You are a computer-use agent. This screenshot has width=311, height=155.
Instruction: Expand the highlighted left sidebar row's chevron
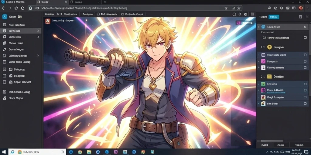[38, 31]
